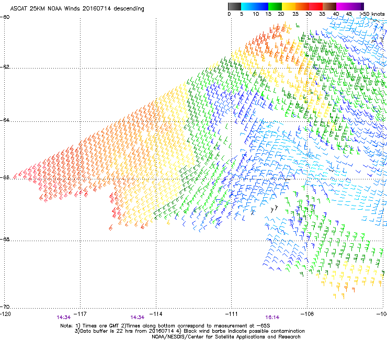Screen dimensions: 387x340
Task: Select the -64 latitude axis label
Action: [x=5, y=120]
